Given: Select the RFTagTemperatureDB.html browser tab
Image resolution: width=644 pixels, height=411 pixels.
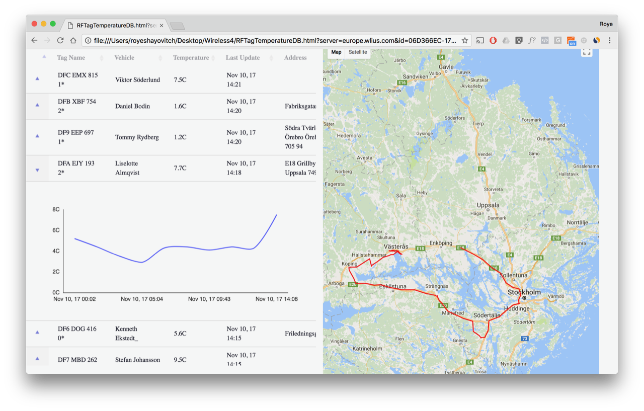Looking at the screenshot, I should coord(114,25).
